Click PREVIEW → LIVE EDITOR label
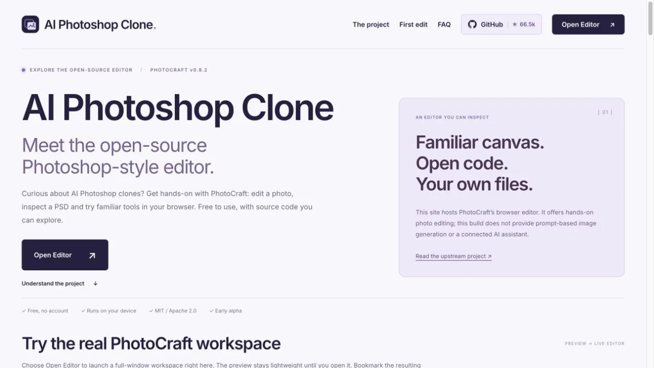 [x=595, y=343]
